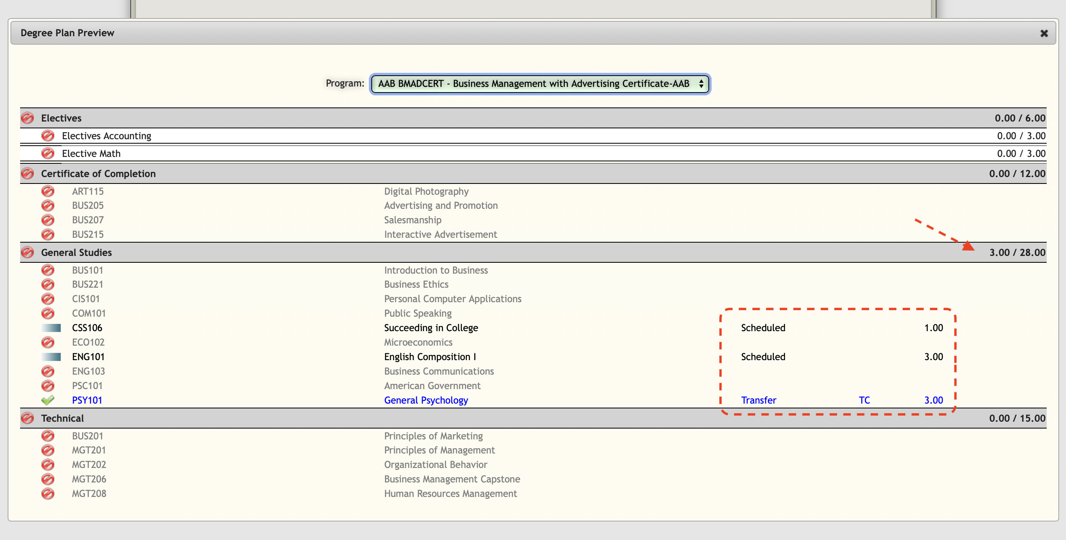Click the incomplete icon beside Elective Math
Image resolution: width=1066 pixels, height=540 pixels.
pos(47,154)
